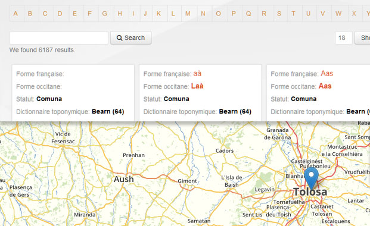Filter toponyms by letter L
The image size is (370, 226).
pyautogui.click(x=173, y=14)
